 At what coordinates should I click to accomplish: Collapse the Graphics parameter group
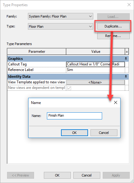[x=126, y=58]
